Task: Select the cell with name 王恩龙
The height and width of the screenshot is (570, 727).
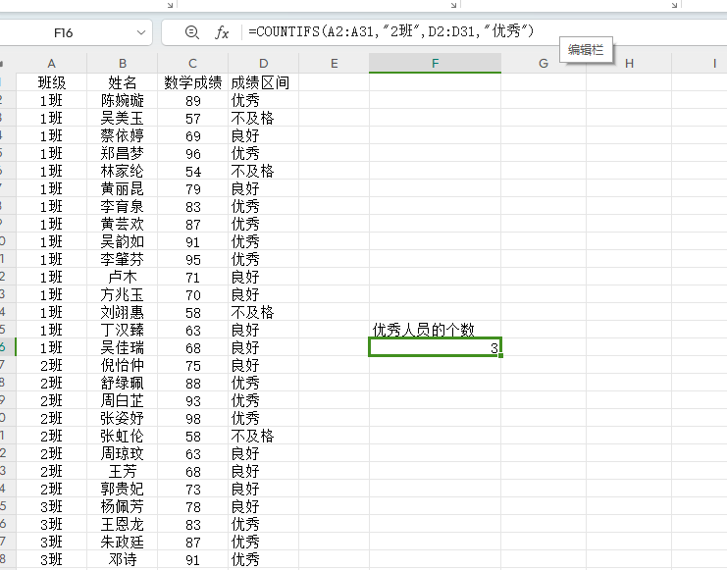Action: tap(123, 524)
